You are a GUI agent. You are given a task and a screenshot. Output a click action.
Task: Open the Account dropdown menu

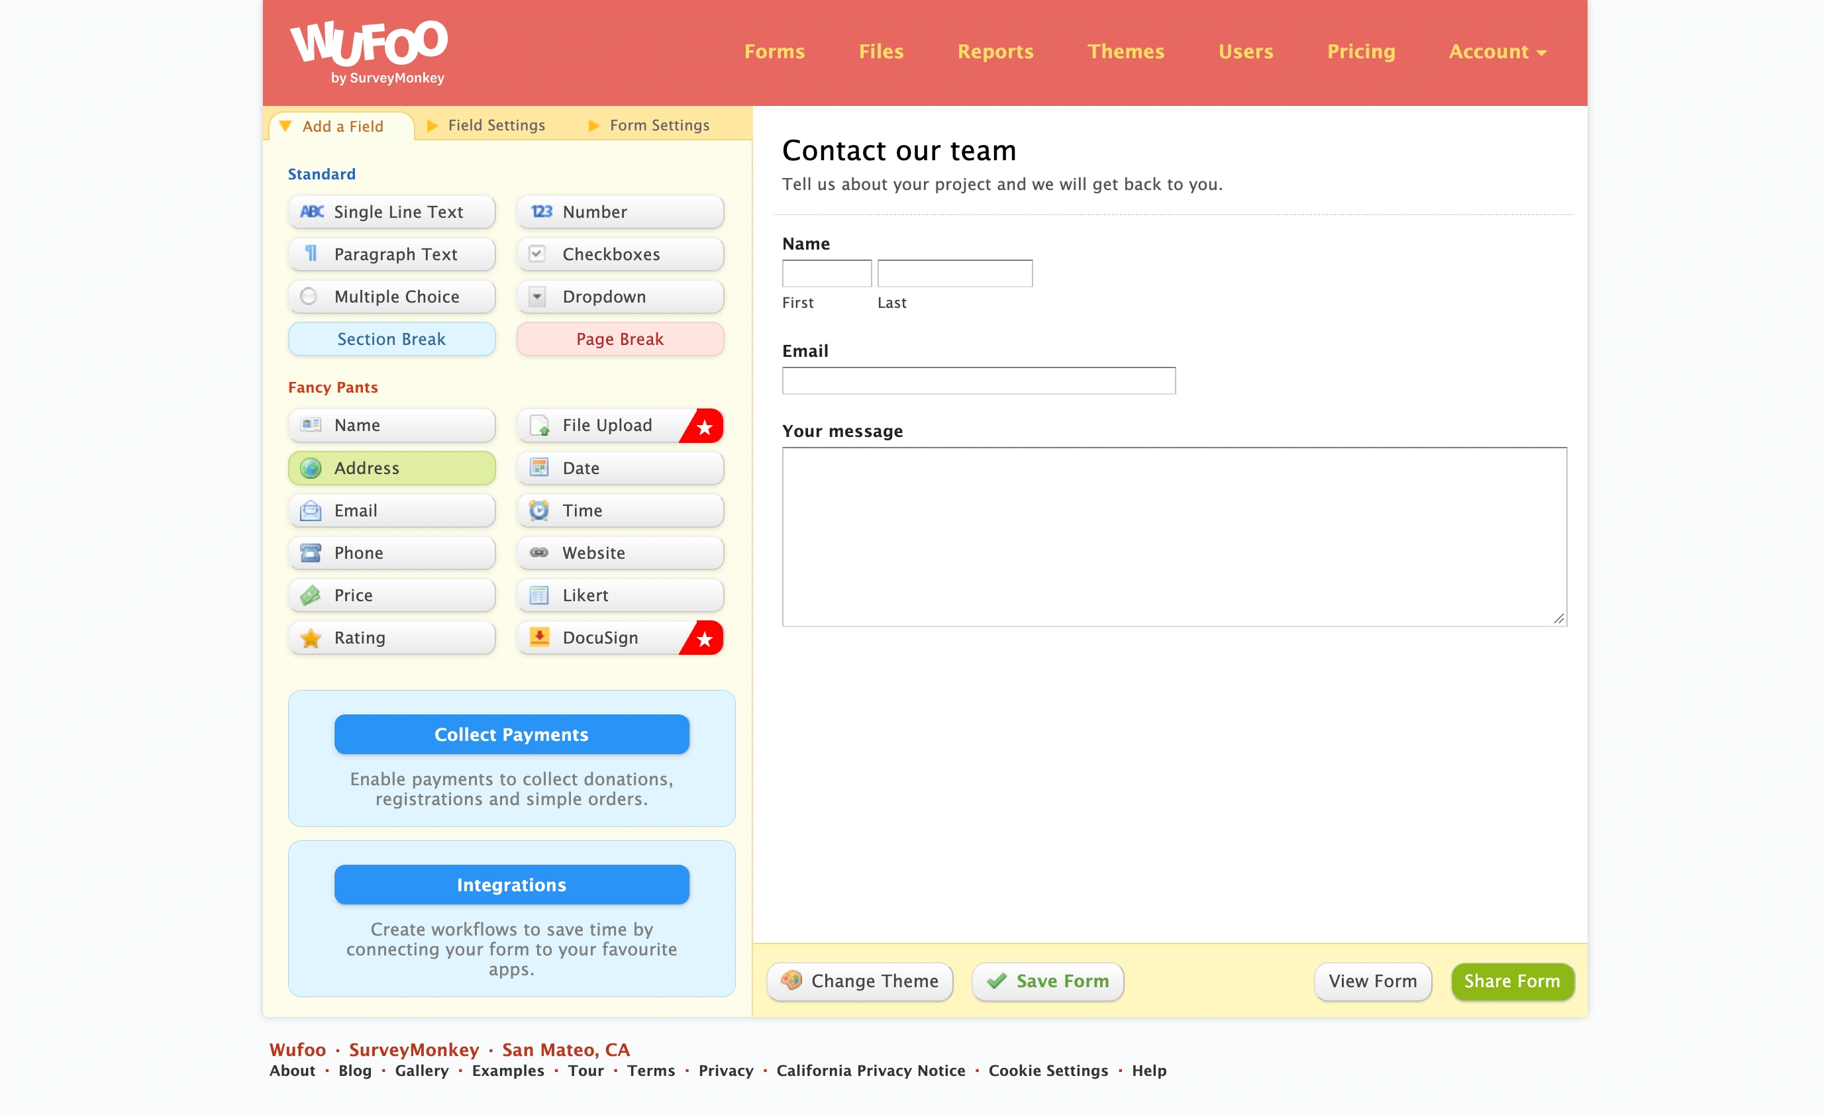1497,52
